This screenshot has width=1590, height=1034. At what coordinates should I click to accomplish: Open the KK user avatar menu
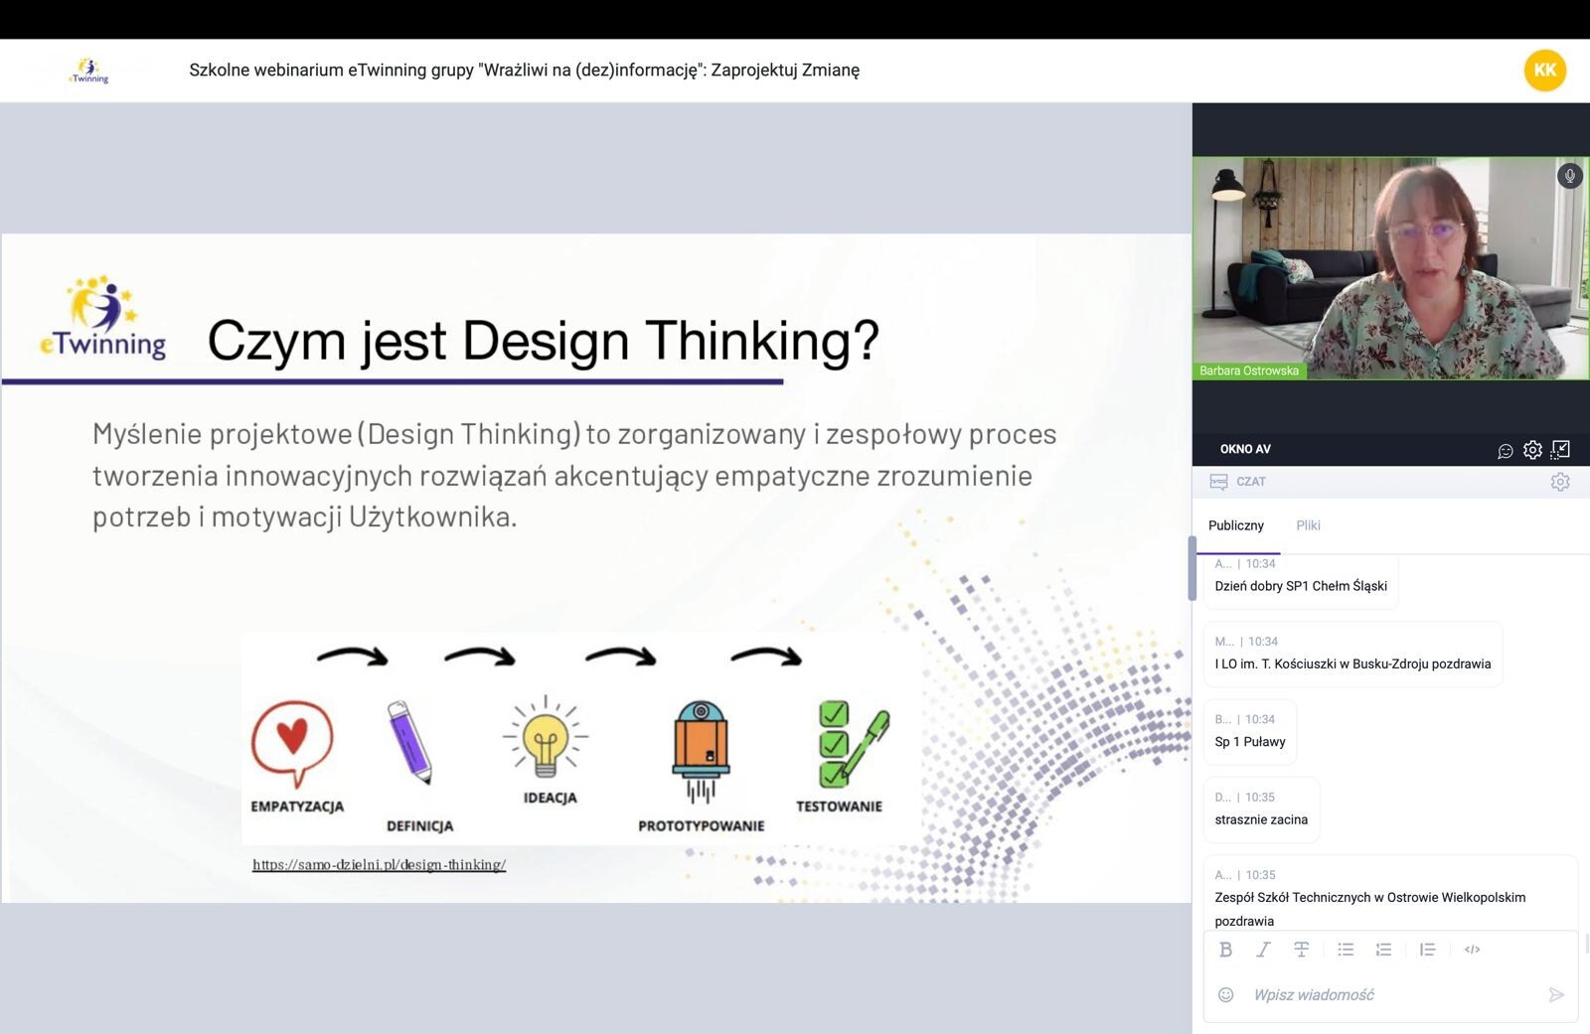(1544, 71)
